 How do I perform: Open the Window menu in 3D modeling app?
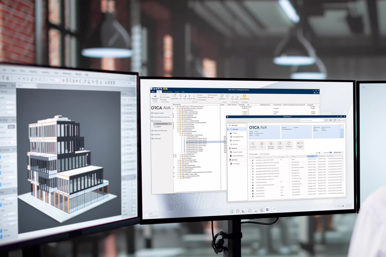pos(78,74)
